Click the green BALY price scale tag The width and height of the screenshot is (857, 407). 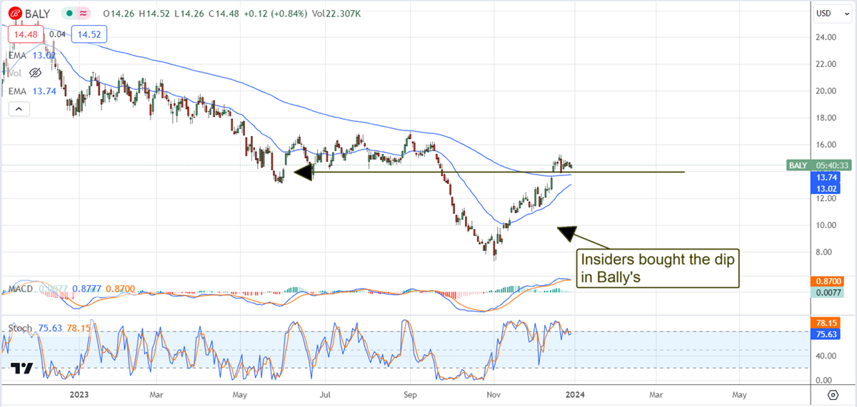point(797,165)
